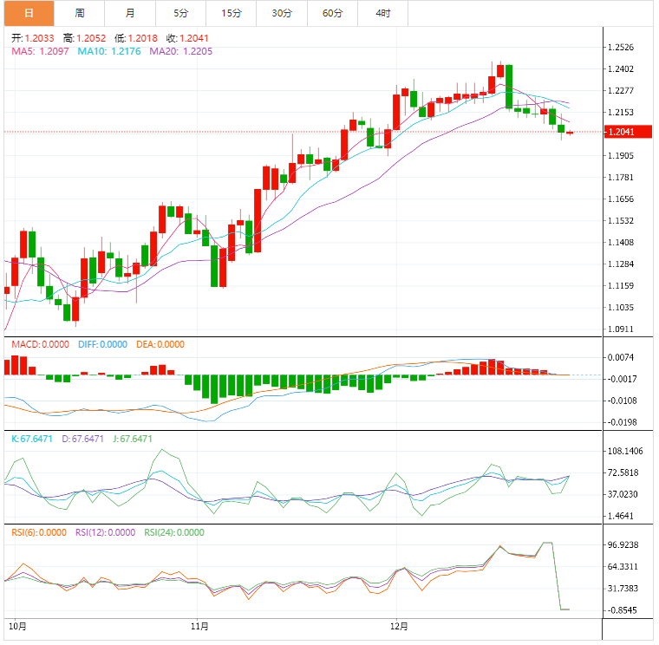Select the DEA indicator label
Image resolution: width=659 pixels, height=645 pixels.
click(160, 344)
